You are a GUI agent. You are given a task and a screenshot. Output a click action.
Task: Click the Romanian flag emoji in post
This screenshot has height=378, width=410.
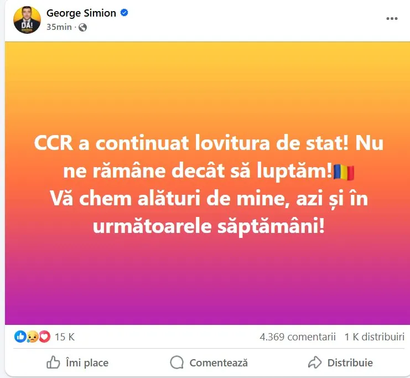344,172
